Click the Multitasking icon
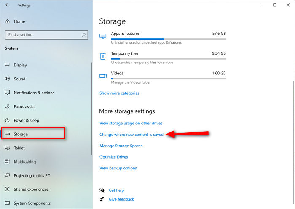295x209 pixels. 7,161
